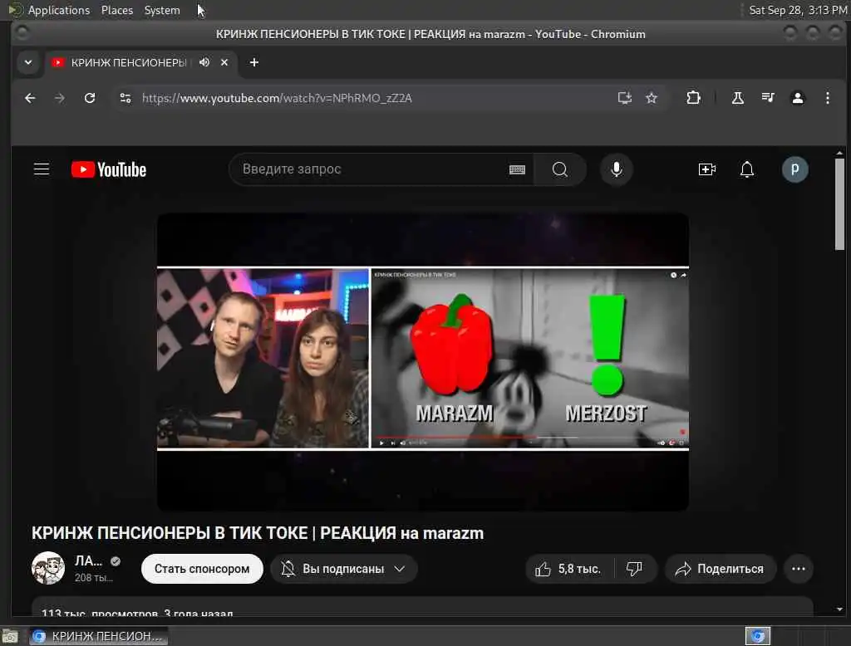The width and height of the screenshot is (851, 646).
Task: Reload the current page
Action: tap(90, 98)
